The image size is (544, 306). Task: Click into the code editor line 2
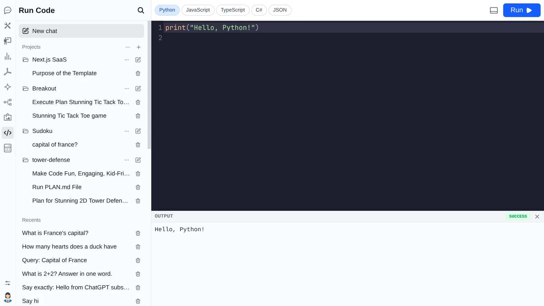click(x=354, y=38)
